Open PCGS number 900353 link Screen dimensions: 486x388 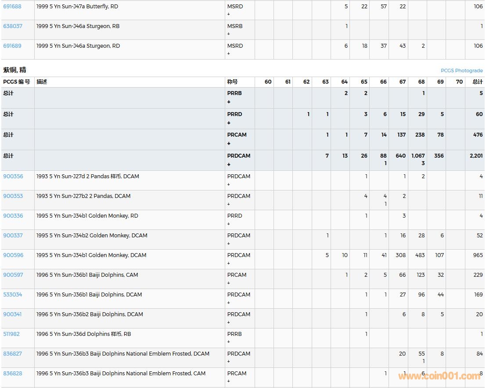[x=13, y=196]
